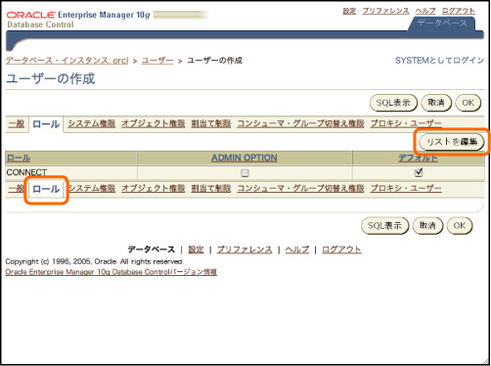This screenshot has width=491, height=366.
Task: Uncheck the Default checkbox for CONNECT role
Action: coord(419,172)
